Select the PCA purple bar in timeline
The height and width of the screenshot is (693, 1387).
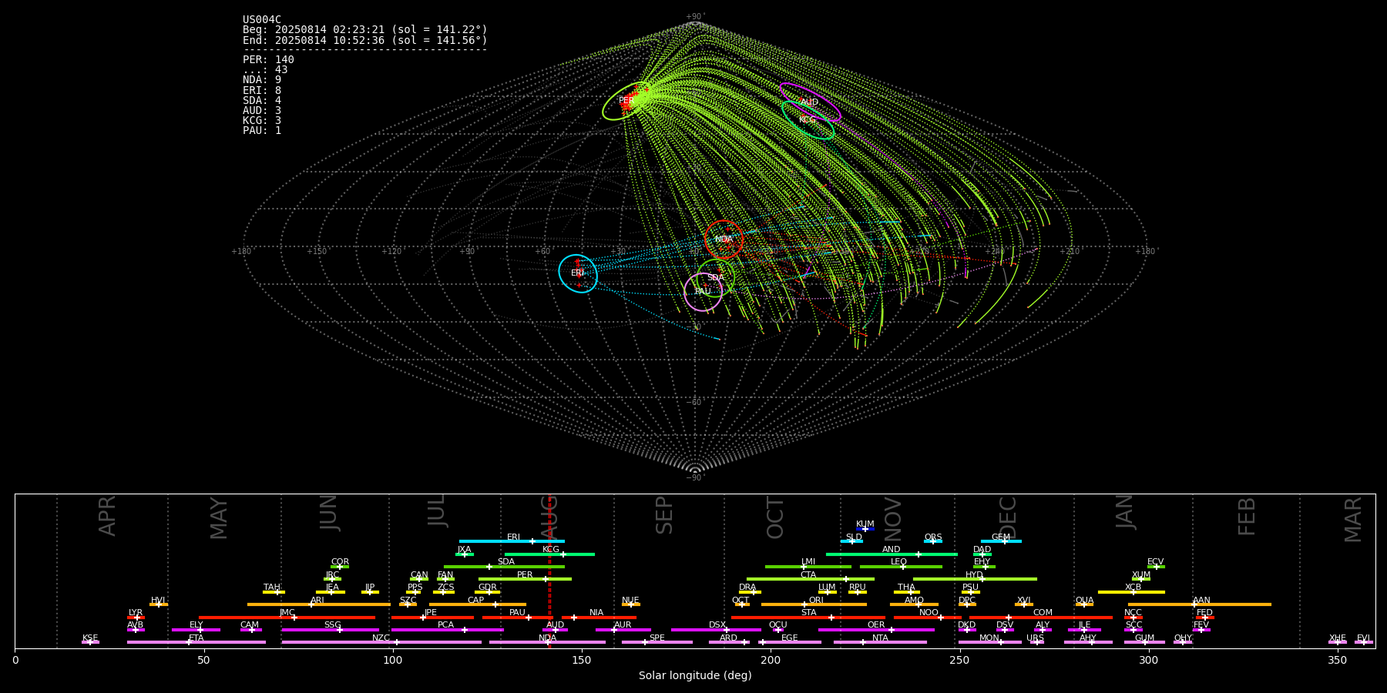[x=447, y=629]
